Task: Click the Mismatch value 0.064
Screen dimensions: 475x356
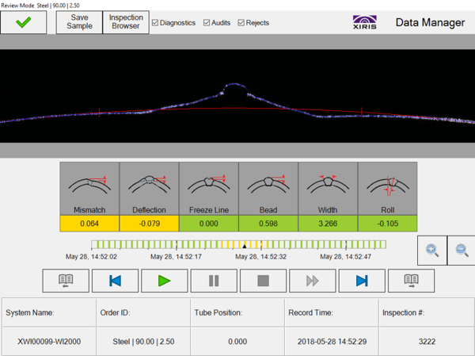Action: pyautogui.click(x=89, y=224)
